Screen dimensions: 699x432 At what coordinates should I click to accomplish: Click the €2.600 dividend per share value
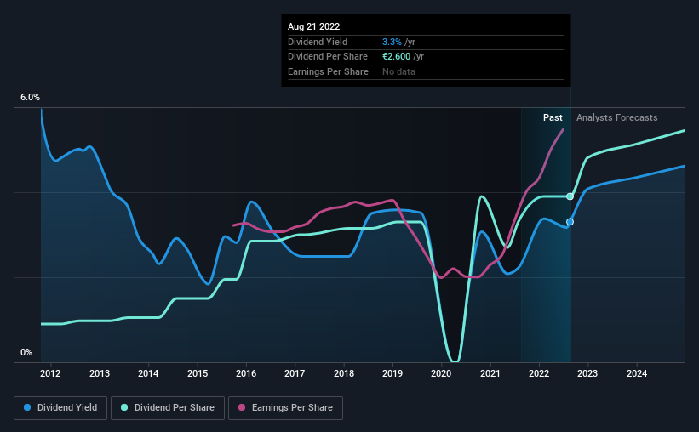[396, 57]
